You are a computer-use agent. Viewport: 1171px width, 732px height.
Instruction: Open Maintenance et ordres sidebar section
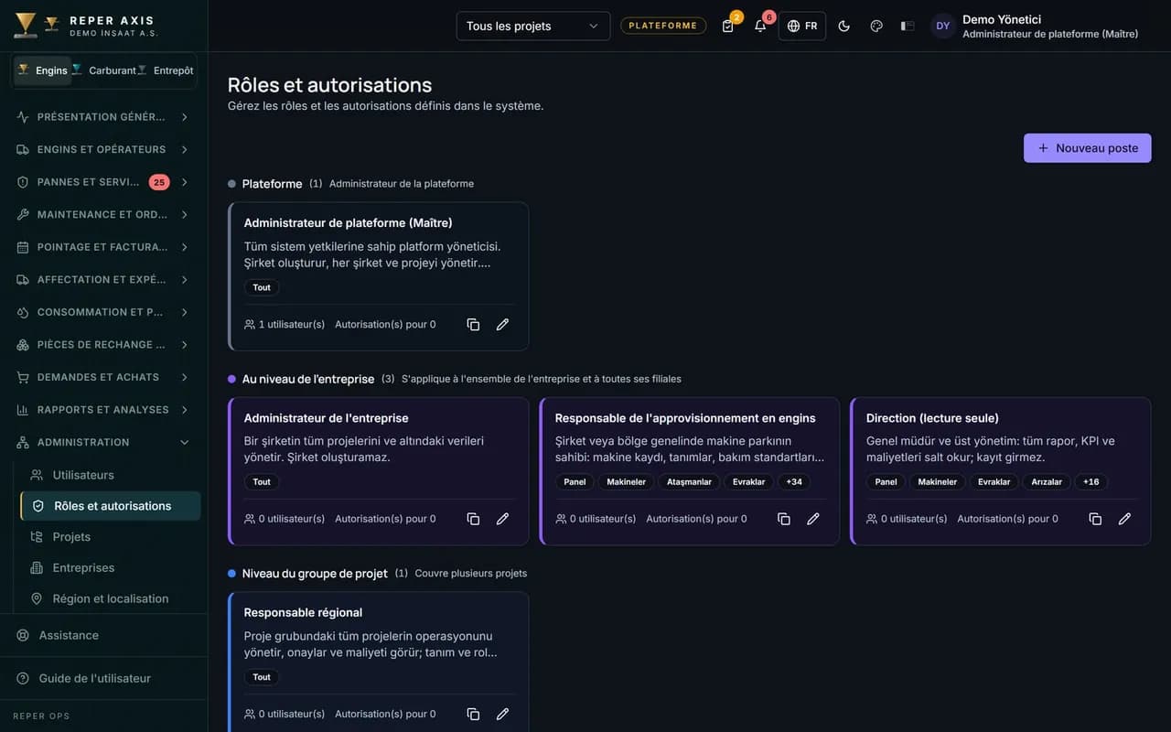[x=103, y=214]
